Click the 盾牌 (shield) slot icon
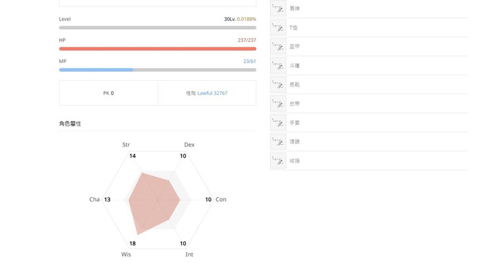 click(278, 9)
